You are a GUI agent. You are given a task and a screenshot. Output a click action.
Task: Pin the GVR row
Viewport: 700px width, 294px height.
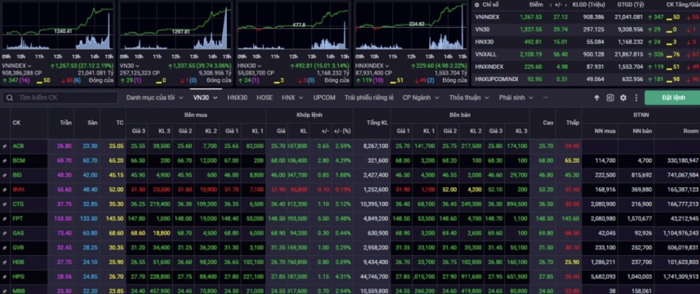(5, 247)
